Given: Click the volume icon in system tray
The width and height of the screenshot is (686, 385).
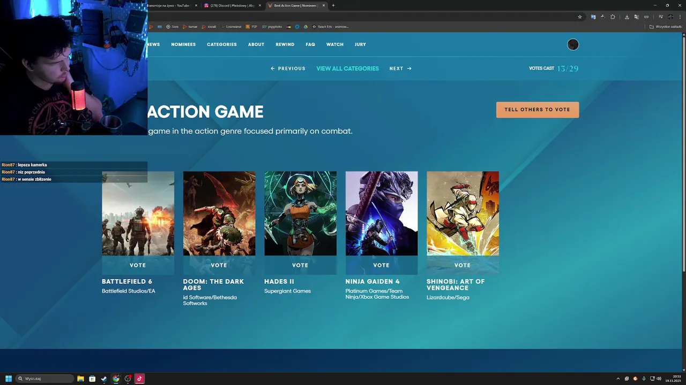Looking at the screenshot, I should 659,379.
